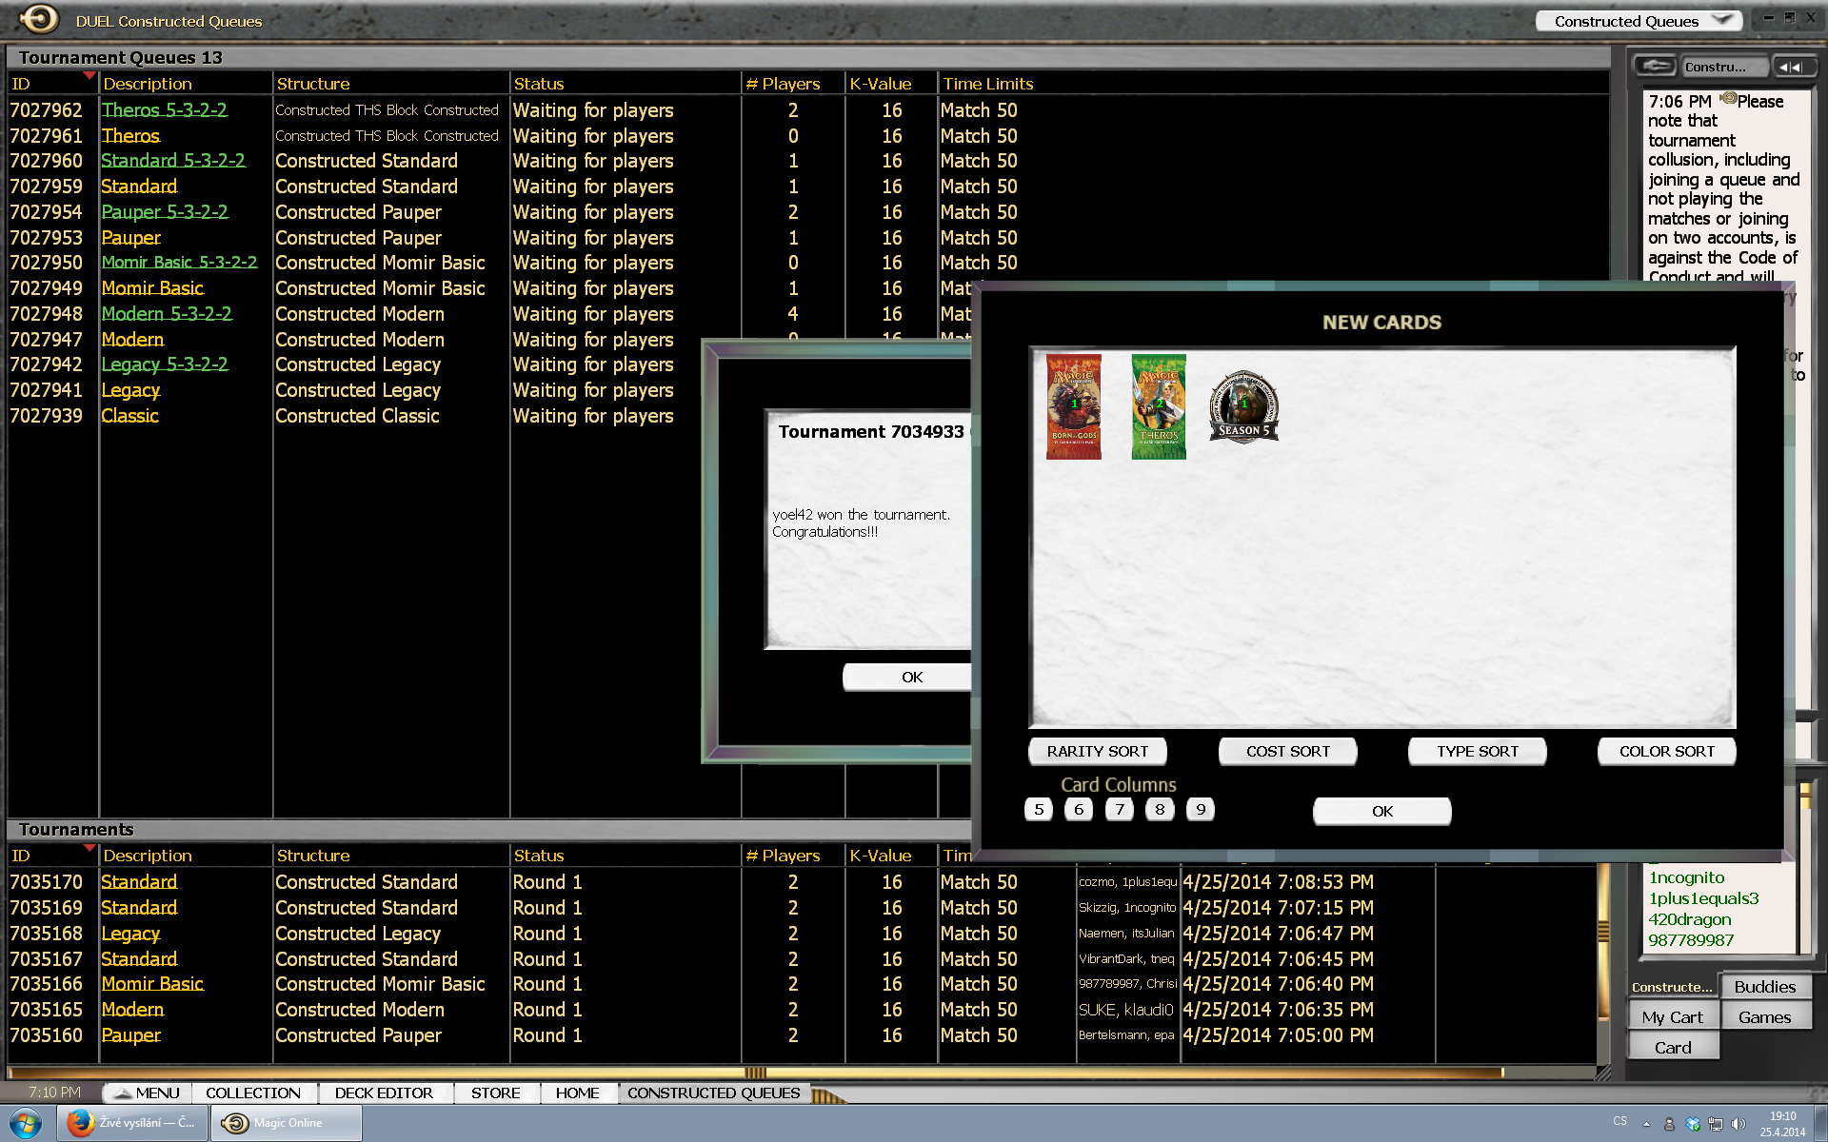Open the Windows Start menu
Screen dimensions: 1828x1142
point(26,1123)
